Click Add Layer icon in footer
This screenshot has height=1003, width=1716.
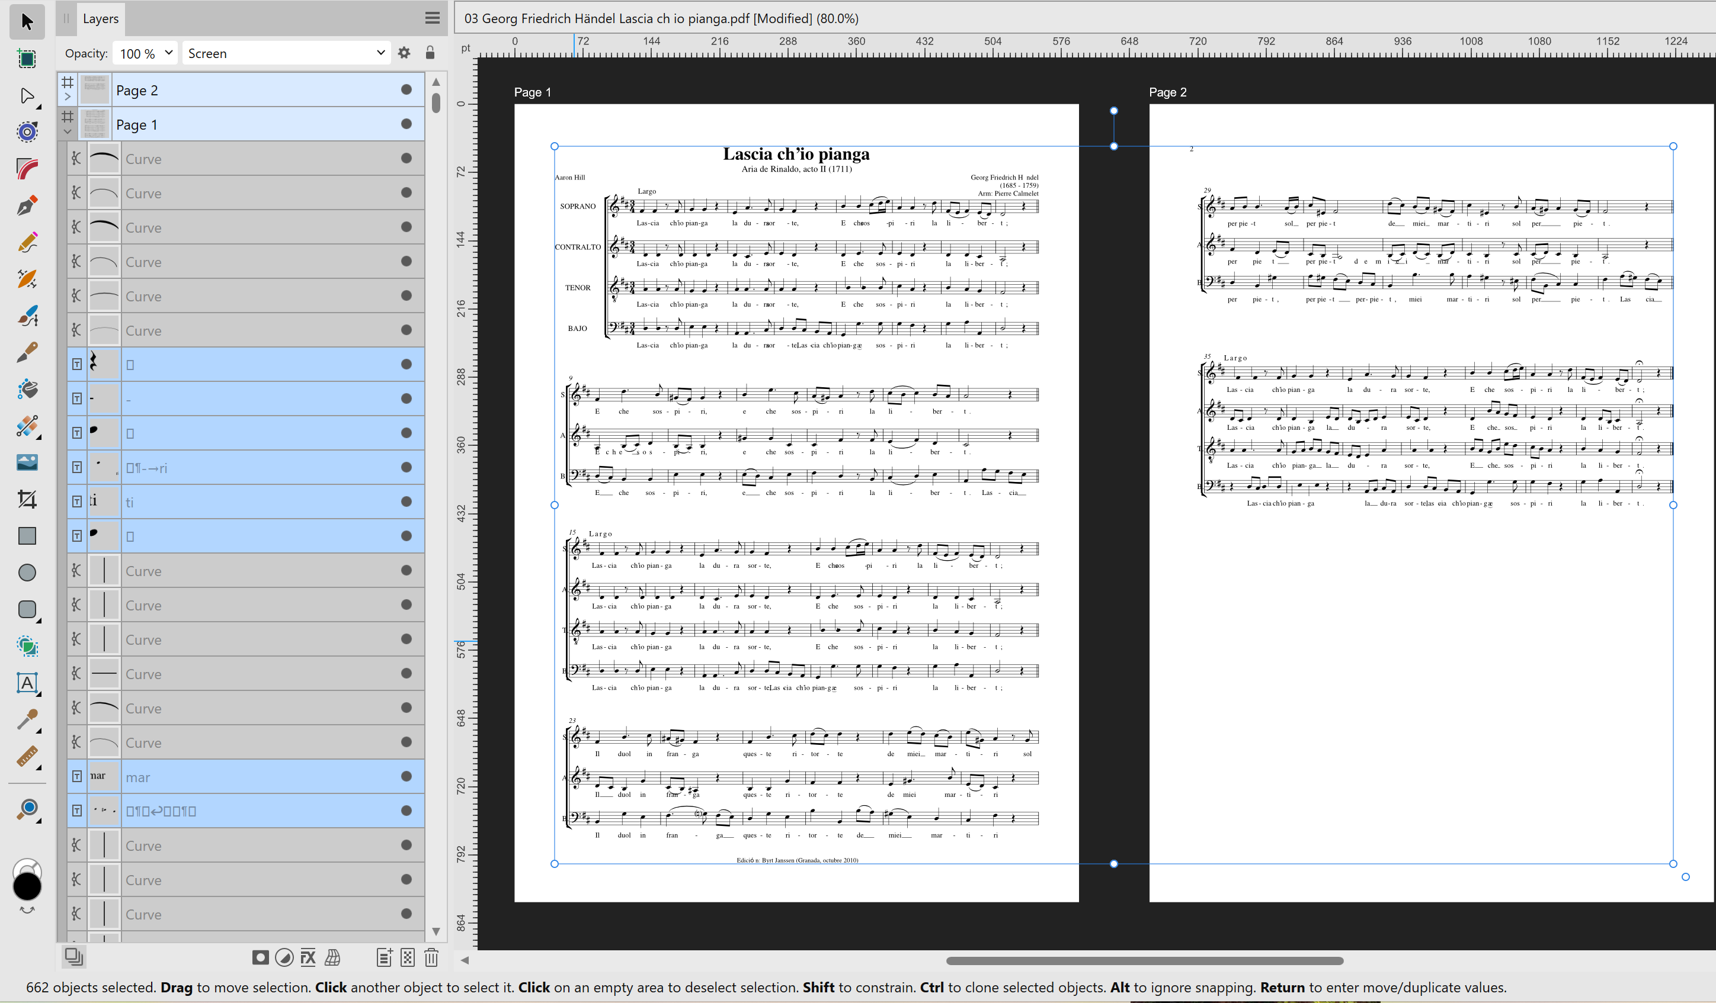[384, 957]
